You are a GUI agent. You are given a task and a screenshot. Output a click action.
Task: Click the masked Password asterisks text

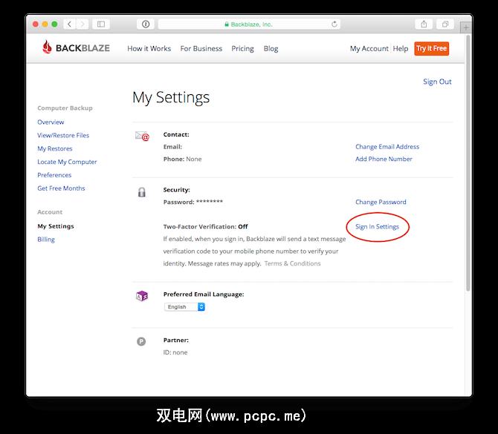point(210,202)
